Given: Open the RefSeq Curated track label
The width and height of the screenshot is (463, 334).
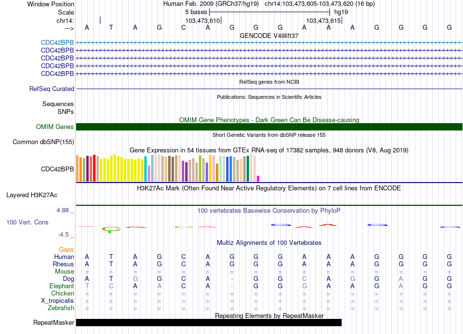Looking at the screenshot, I should [51, 89].
